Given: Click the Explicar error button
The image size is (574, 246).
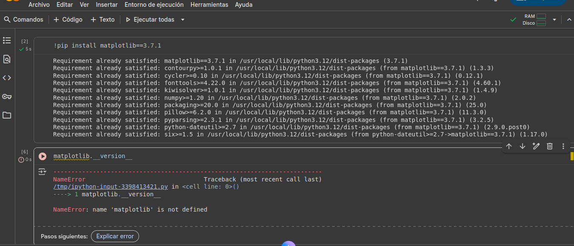Looking at the screenshot, I should 115,236.
